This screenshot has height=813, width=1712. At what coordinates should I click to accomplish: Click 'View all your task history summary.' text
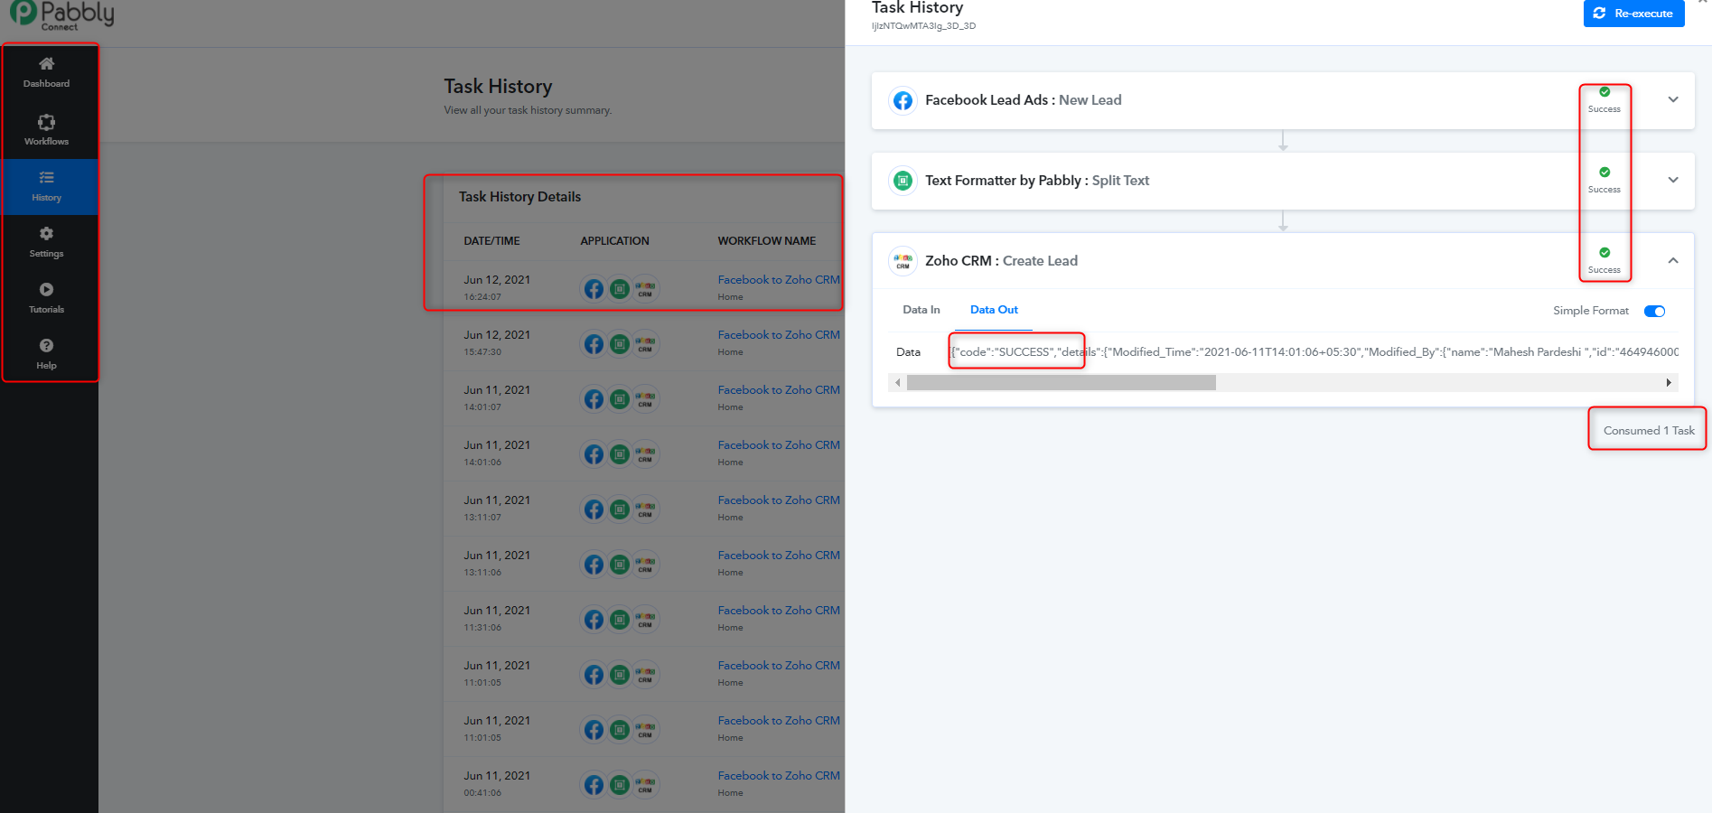point(528,110)
